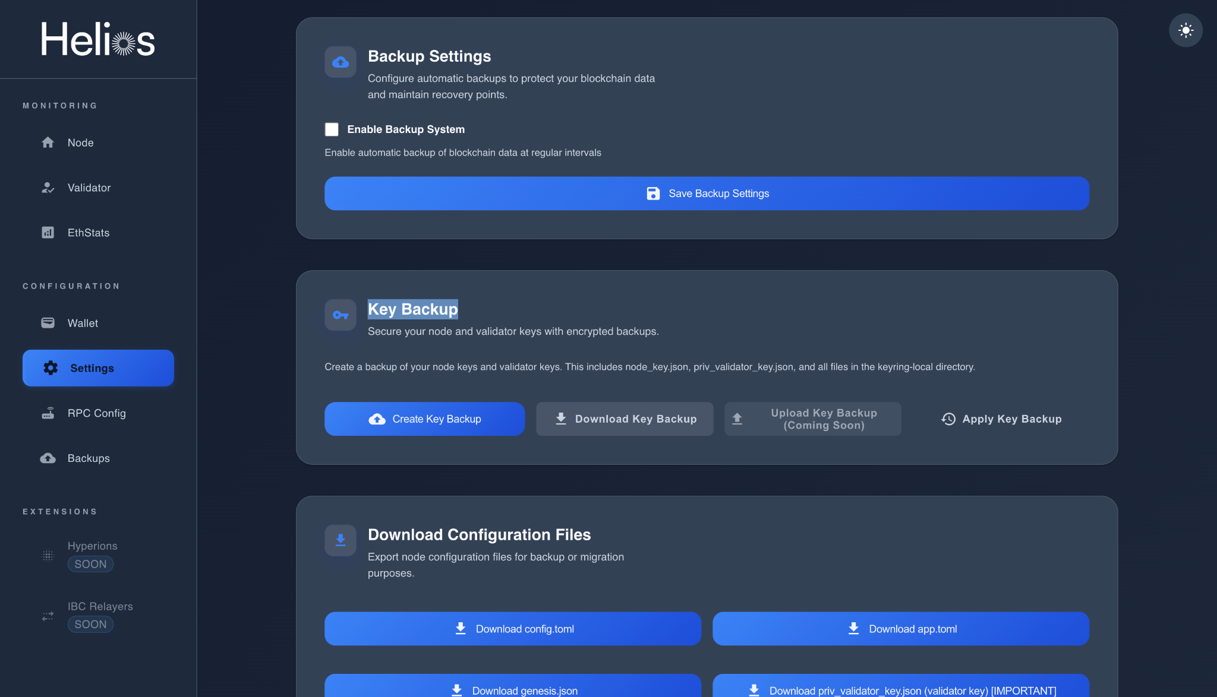Click the download icon above Download Configuration Files
The width and height of the screenshot is (1217, 697).
click(340, 540)
